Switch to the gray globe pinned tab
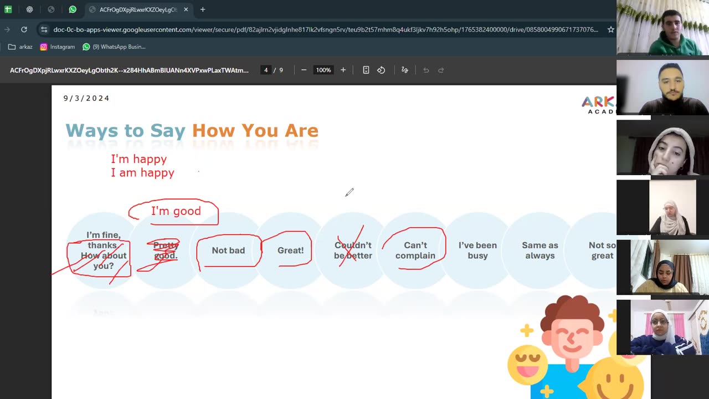Screen dimensions: 709x399 click(51, 9)
